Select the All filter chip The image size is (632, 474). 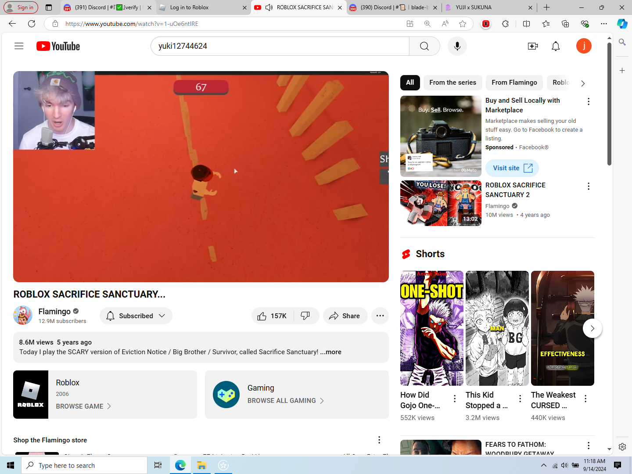(410, 83)
